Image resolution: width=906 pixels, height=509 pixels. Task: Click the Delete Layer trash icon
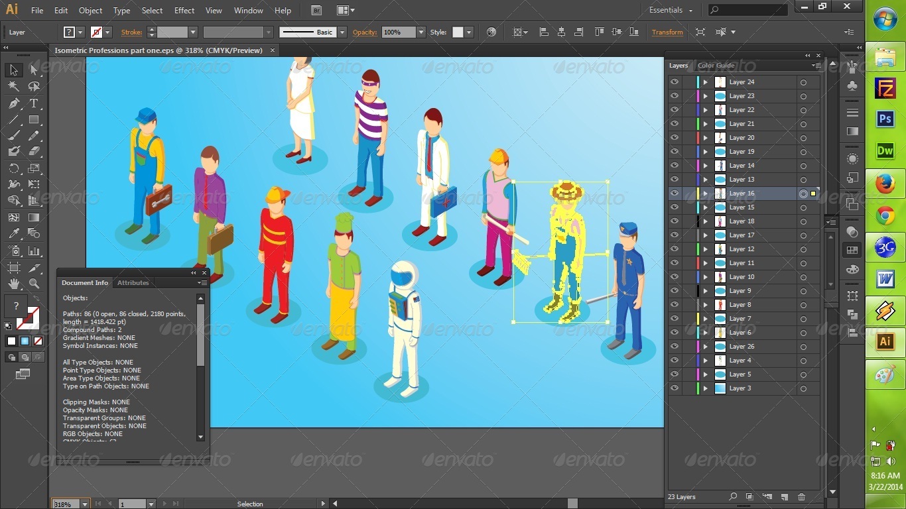[802, 496]
